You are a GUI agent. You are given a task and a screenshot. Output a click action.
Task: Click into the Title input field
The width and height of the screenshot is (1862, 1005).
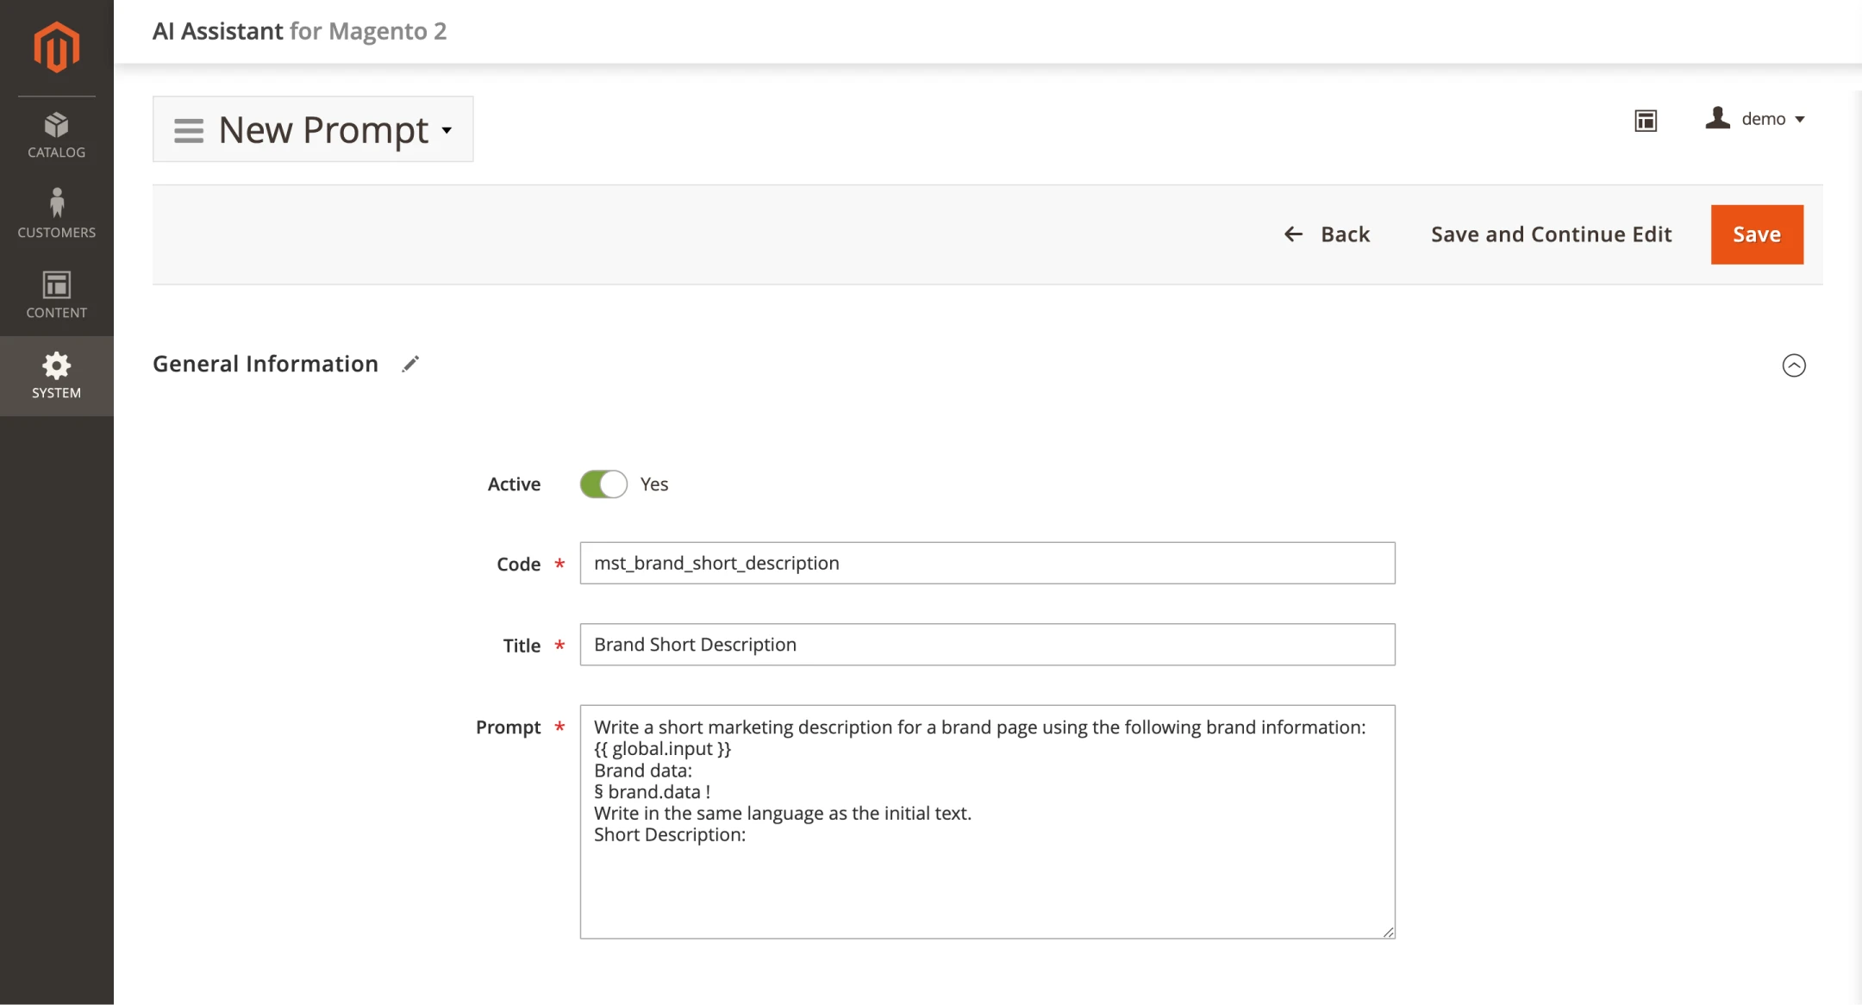987,645
